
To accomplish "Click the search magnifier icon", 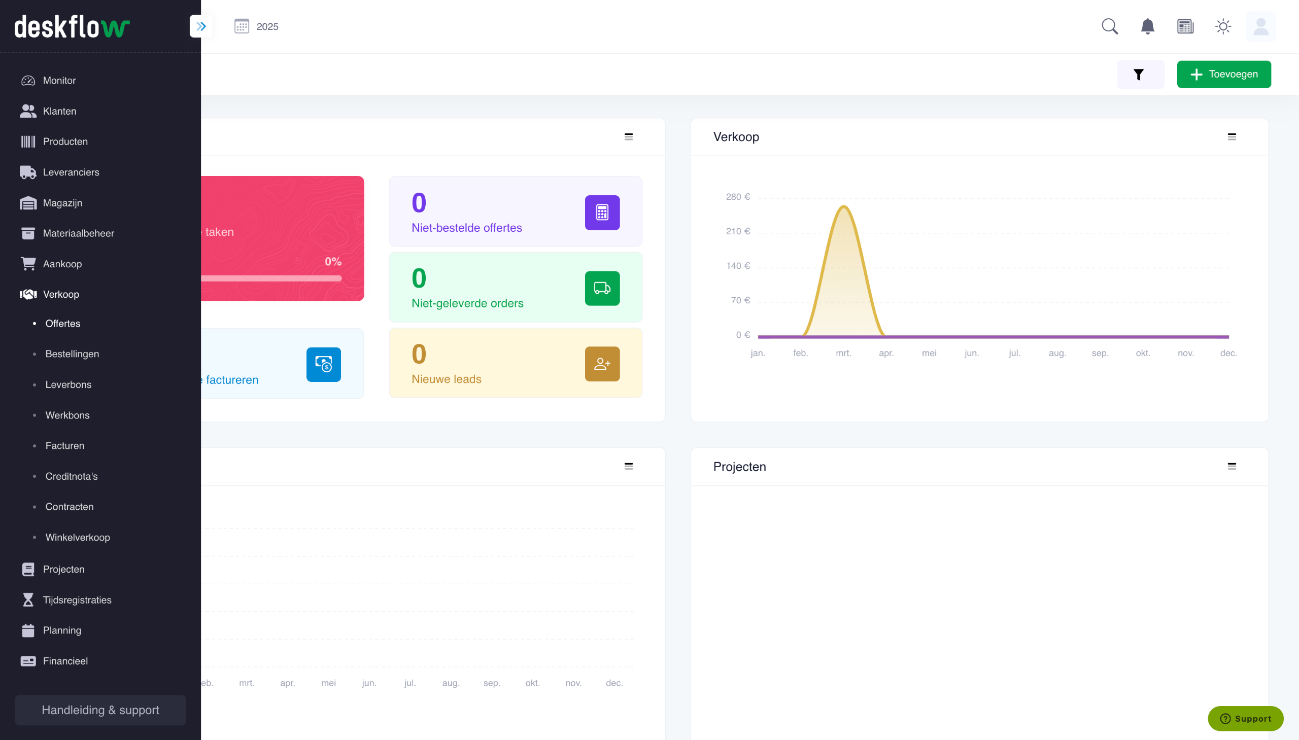I will click(1109, 26).
